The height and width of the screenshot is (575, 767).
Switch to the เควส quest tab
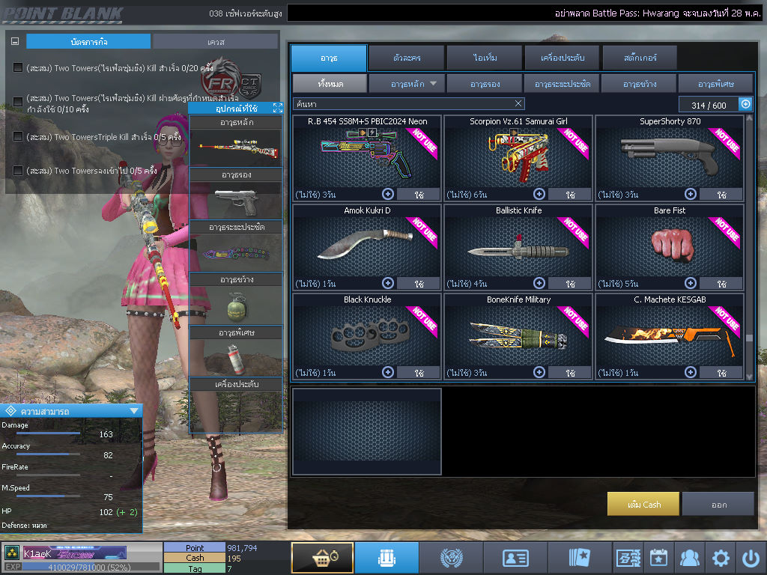pyautogui.click(x=216, y=42)
